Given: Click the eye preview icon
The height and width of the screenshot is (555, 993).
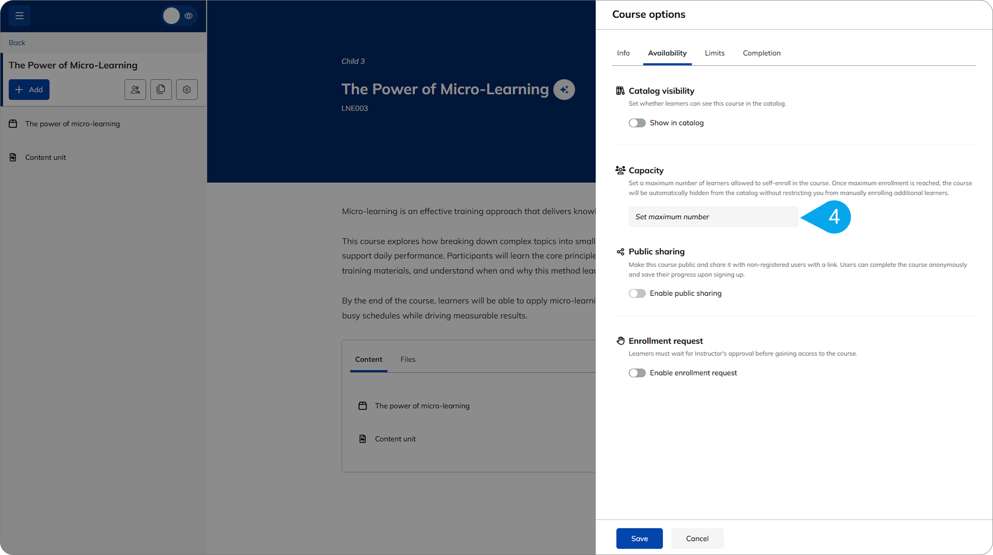Looking at the screenshot, I should 189,16.
